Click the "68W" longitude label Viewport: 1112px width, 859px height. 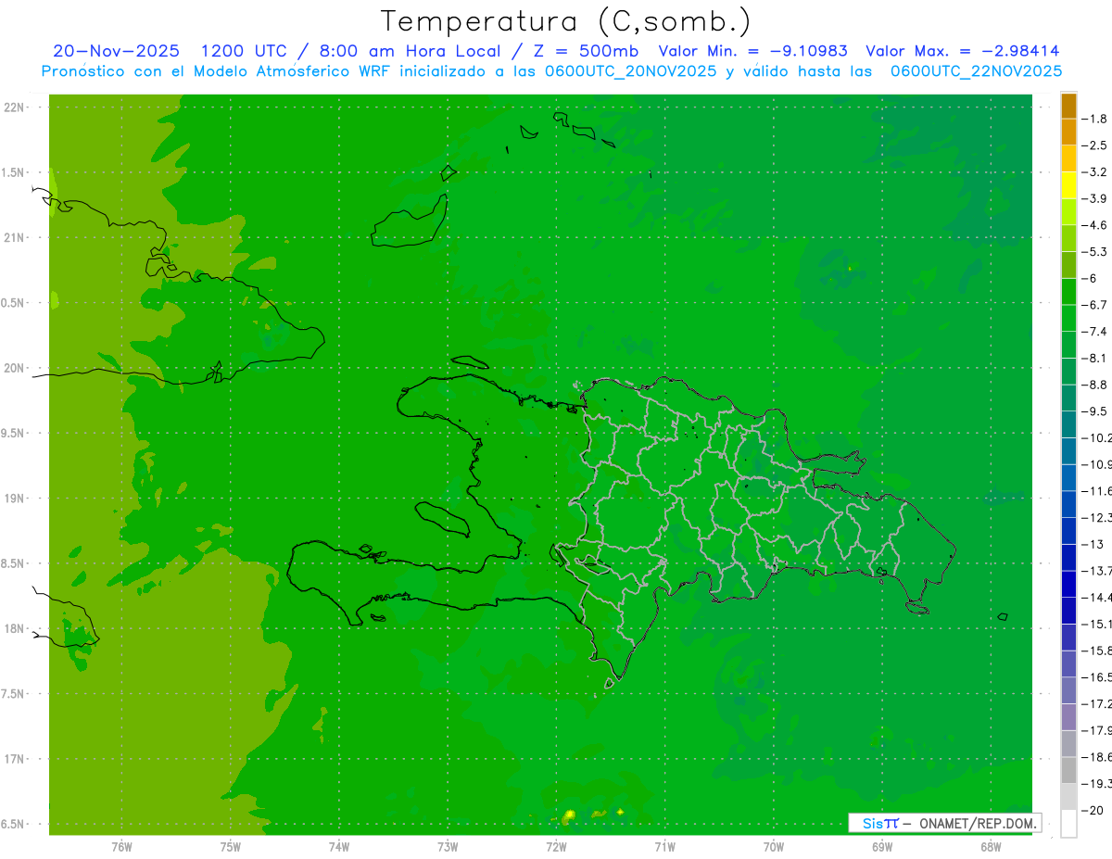991,847
